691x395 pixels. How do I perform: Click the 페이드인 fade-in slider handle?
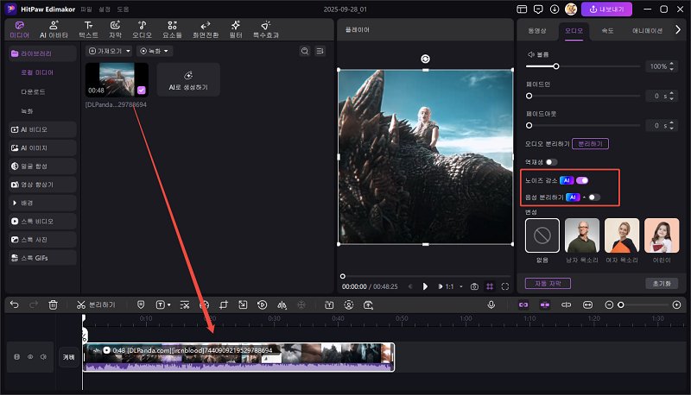pos(529,96)
